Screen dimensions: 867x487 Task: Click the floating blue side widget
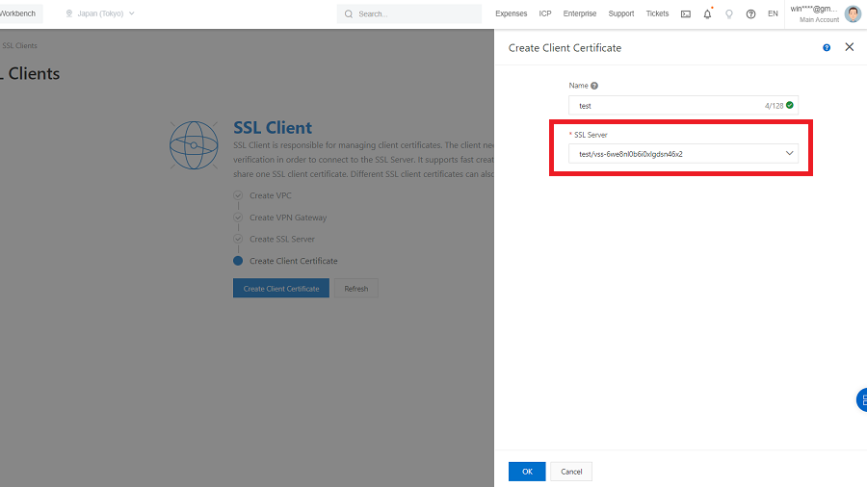861,400
